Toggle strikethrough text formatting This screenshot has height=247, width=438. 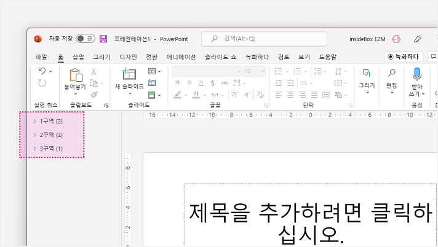[225, 83]
